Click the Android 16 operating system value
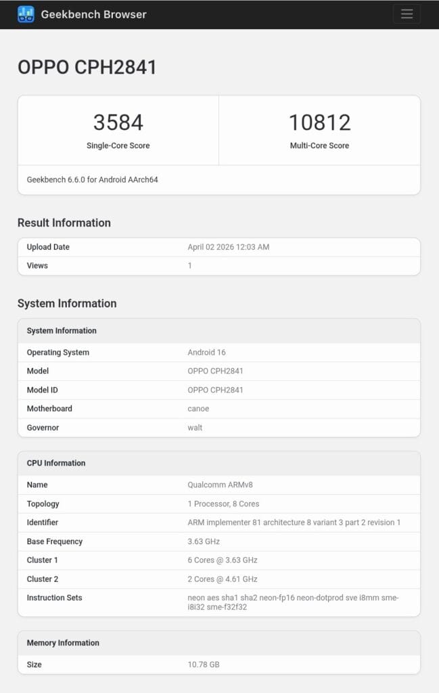Image resolution: width=439 pixels, height=693 pixels. click(206, 353)
